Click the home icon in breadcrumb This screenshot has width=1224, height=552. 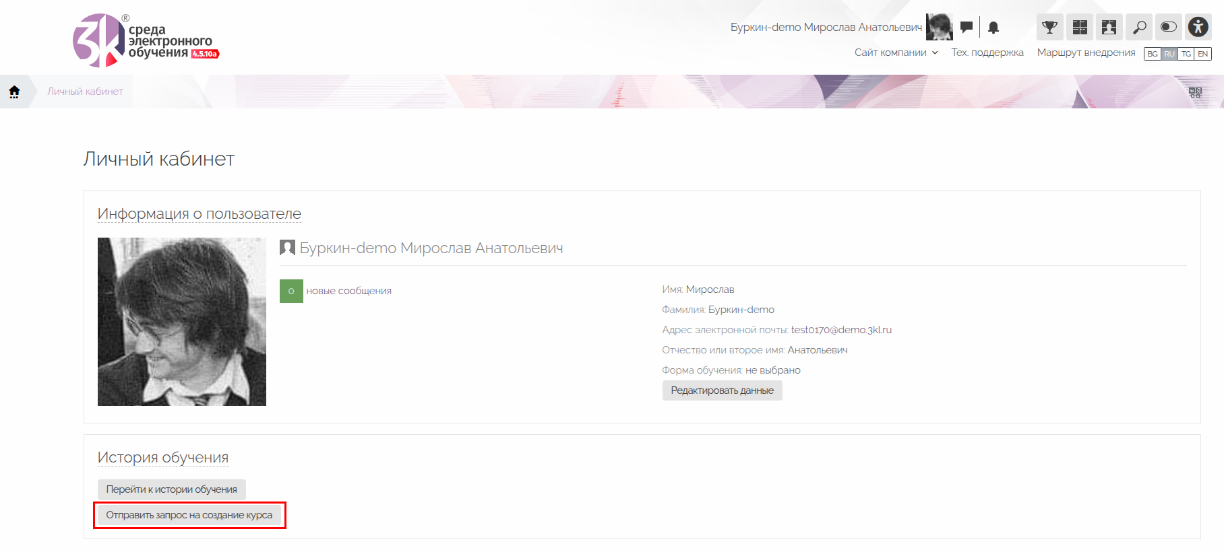[x=14, y=92]
